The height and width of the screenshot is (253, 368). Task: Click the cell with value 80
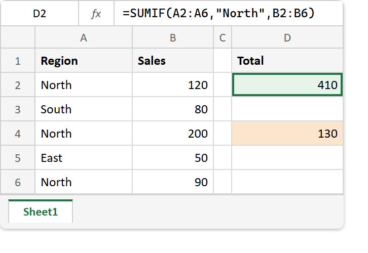pos(173,109)
